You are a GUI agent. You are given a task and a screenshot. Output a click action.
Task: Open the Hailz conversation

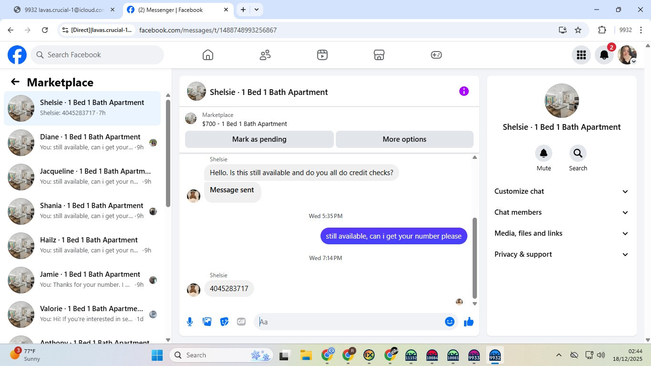[x=83, y=246]
